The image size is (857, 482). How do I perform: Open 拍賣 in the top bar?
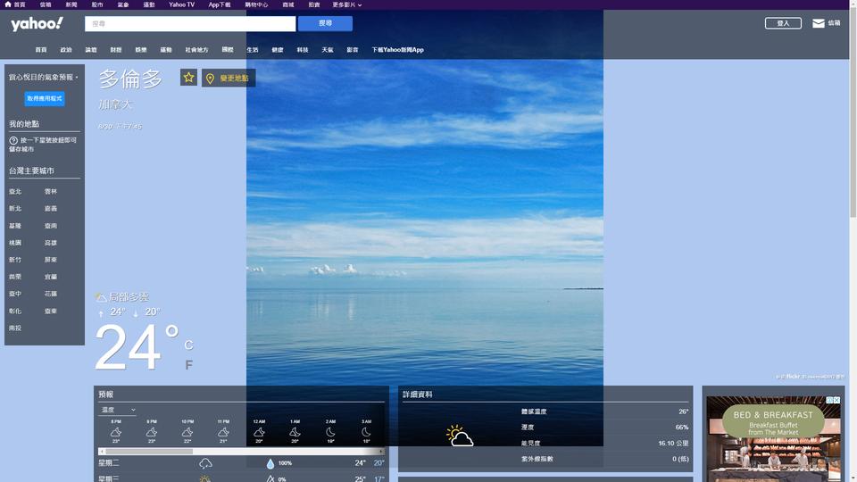pos(314,4)
